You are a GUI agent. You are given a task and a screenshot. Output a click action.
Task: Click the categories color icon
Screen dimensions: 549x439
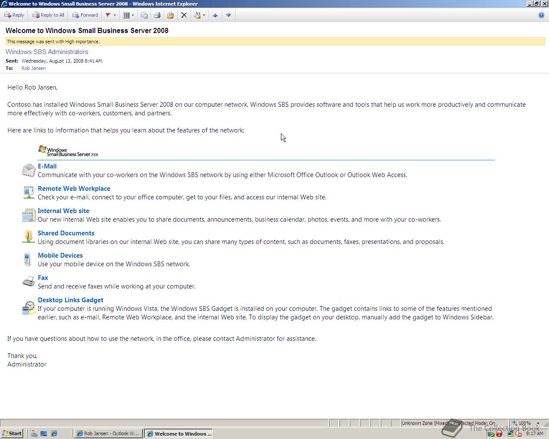[126, 15]
